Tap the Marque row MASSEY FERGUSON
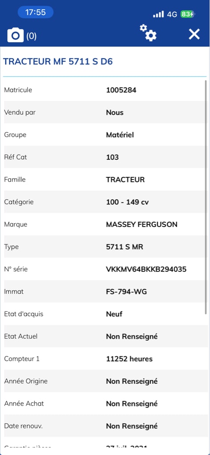This screenshot has width=210, height=455. pos(105,224)
